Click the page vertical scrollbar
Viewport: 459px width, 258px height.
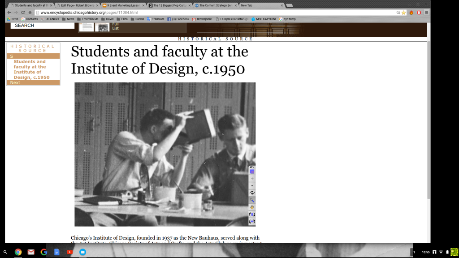(429, 120)
